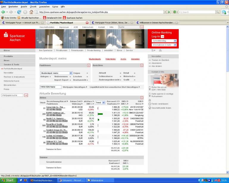
Task: Sort by ISIN column arrow
Action: (x=143, y=101)
